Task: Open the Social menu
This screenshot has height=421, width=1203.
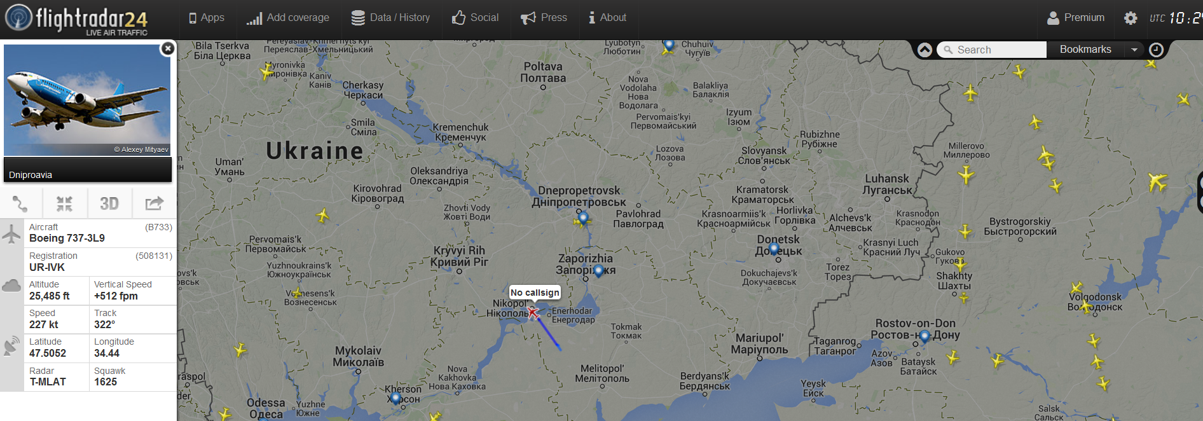Action: [x=475, y=18]
